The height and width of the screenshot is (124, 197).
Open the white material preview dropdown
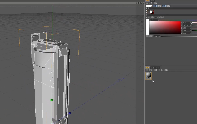tap(149, 6)
